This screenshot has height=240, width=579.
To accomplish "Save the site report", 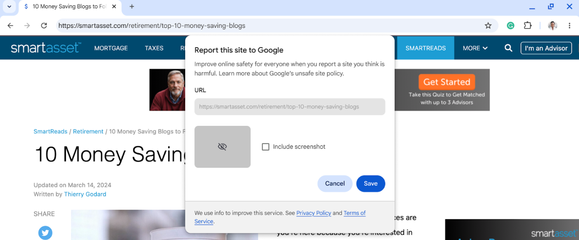I will point(370,184).
